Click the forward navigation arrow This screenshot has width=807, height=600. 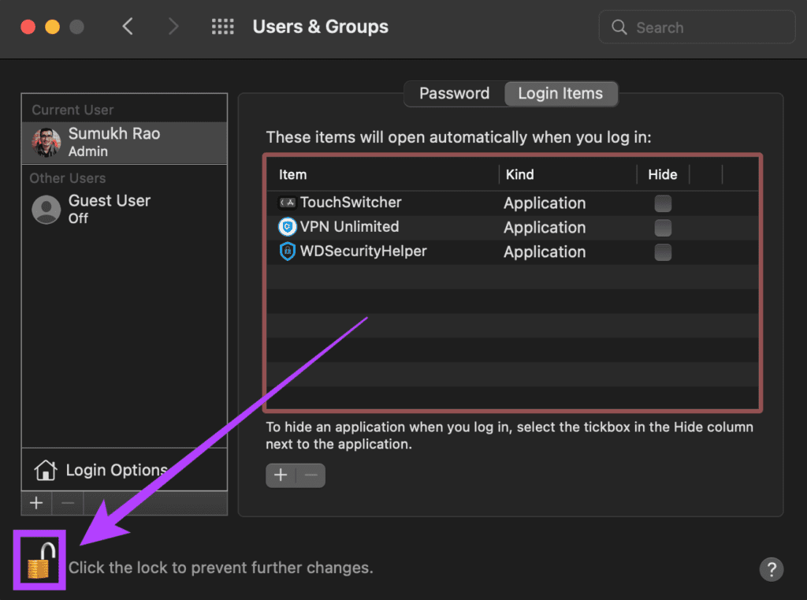pos(173,28)
